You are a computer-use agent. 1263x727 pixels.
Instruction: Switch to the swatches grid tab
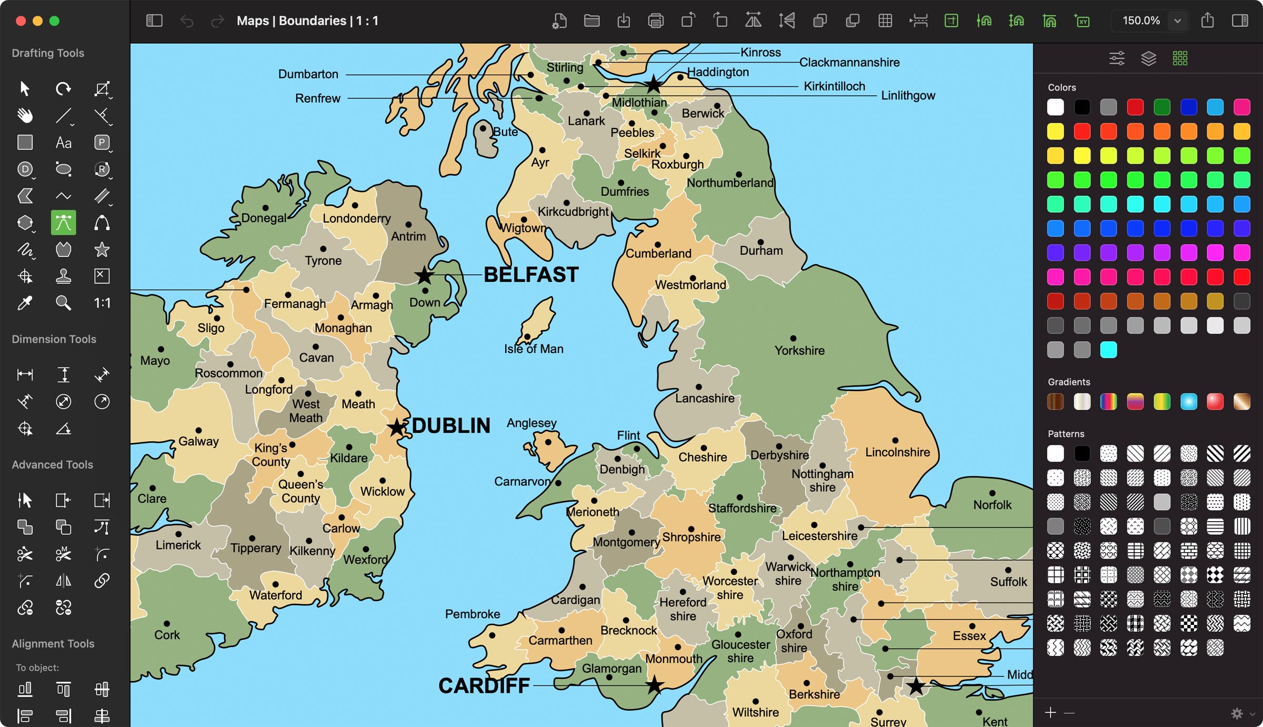1180,58
